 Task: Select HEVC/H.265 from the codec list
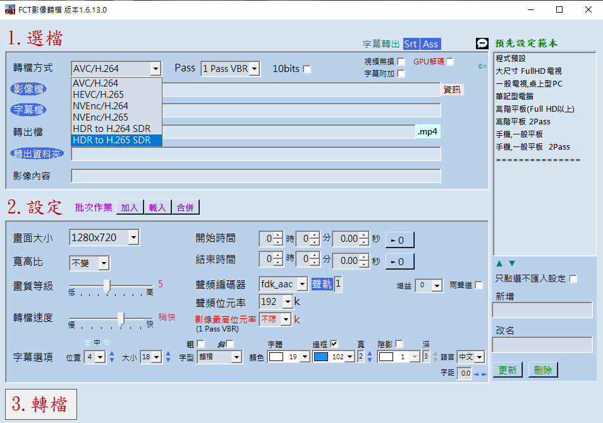pos(116,95)
